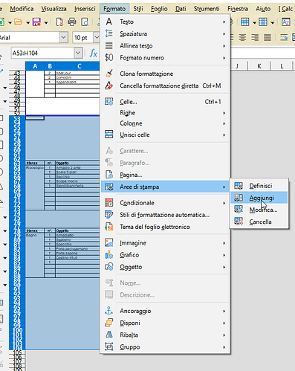Expand the Disponi submenu
The width and height of the screenshot is (295, 371).
click(165, 323)
